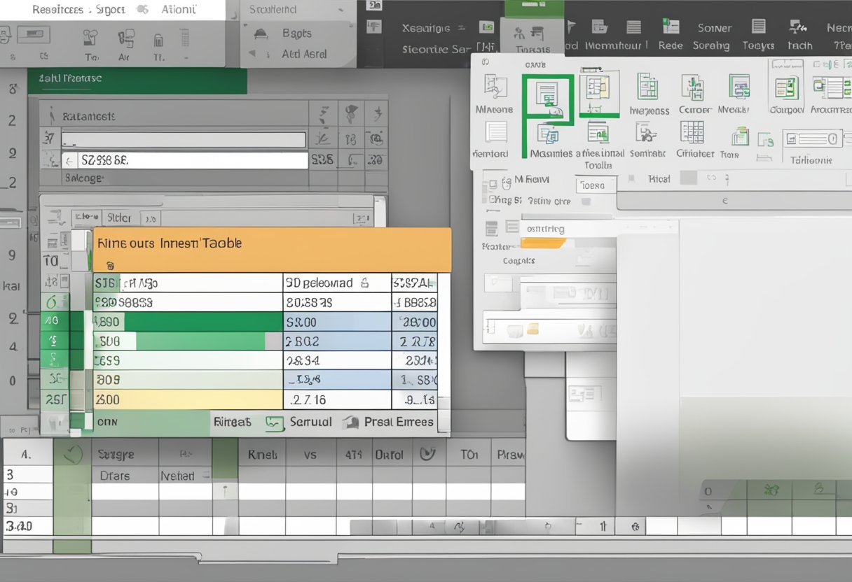Select the Toras ribbon tab

[534, 49]
